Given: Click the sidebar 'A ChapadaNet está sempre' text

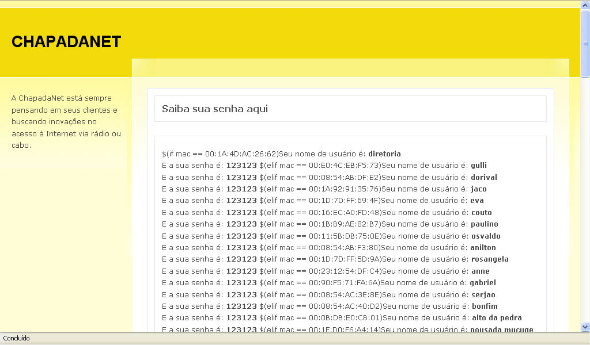Looking at the screenshot, I should pos(61,98).
